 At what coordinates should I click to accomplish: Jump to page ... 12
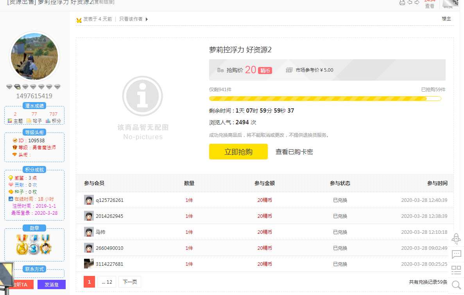pos(107,282)
